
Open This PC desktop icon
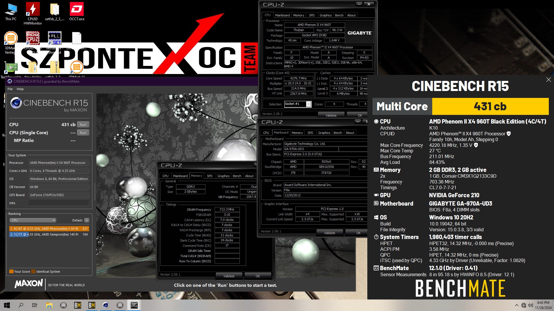click(x=11, y=12)
